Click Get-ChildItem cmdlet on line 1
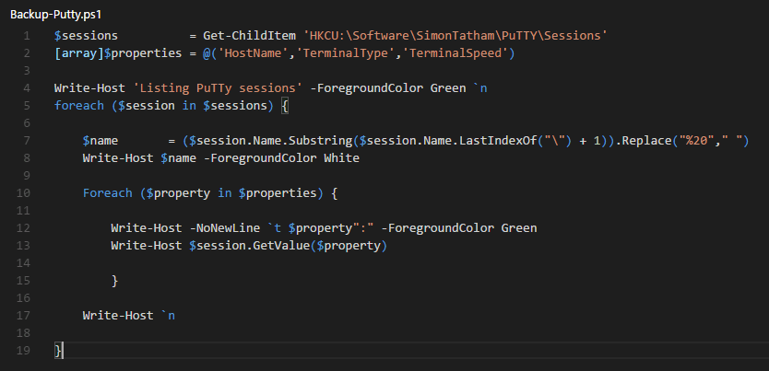This screenshot has width=769, height=371. 250,36
